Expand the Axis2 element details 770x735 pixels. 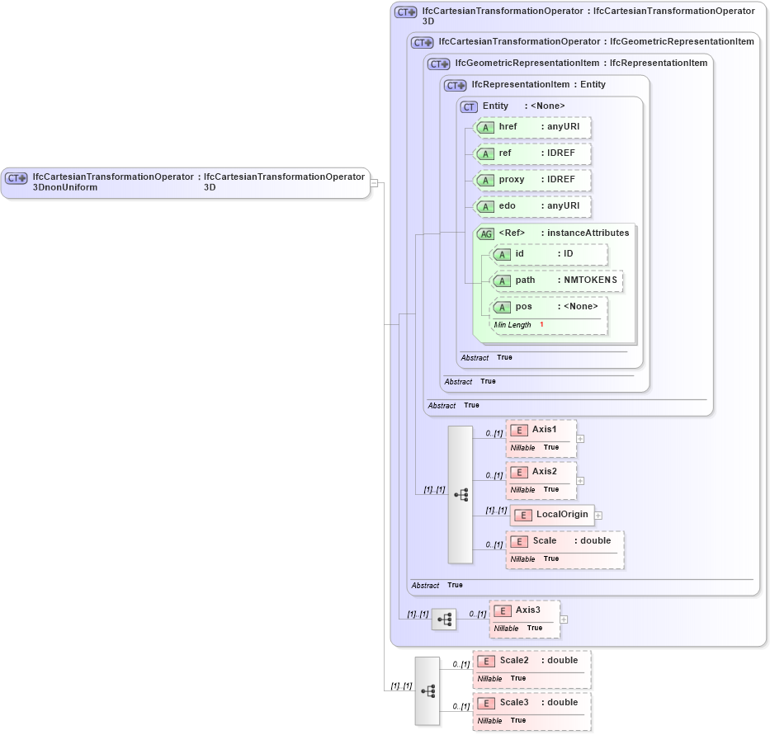point(580,480)
